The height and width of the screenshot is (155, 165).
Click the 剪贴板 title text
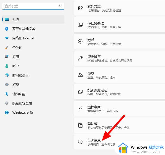click(x=92, y=124)
